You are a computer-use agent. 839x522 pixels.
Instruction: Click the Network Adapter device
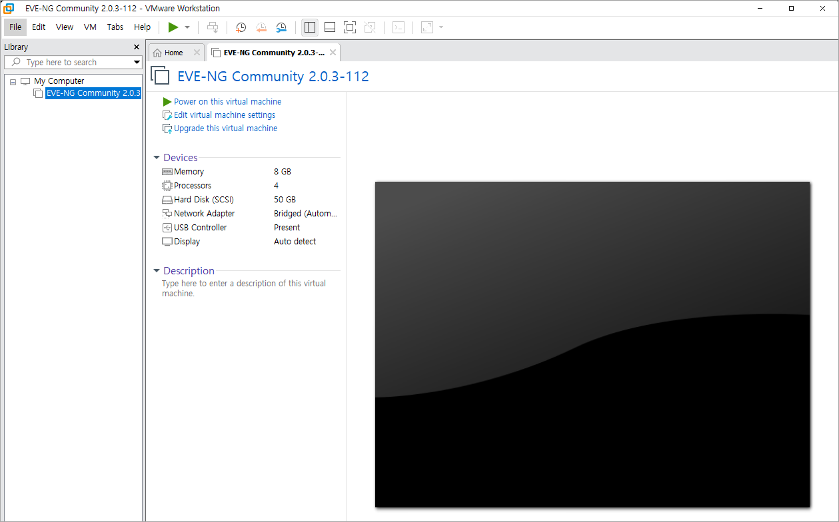click(x=251, y=214)
